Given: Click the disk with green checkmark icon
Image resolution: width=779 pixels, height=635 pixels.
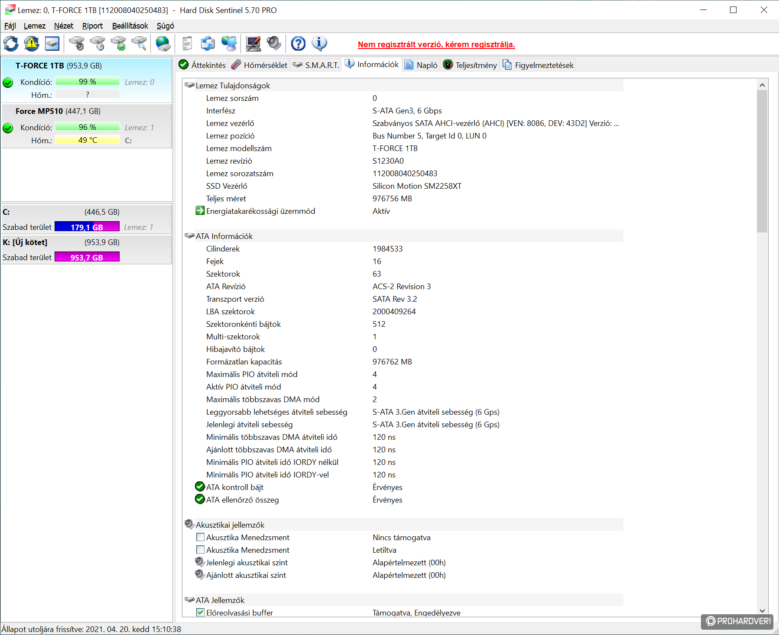Looking at the screenshot, I should pos(119,44).
